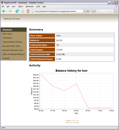Viewport: 119px width, 130px height.
Task: Reload the page with the refresh icon
Action: 17,11
